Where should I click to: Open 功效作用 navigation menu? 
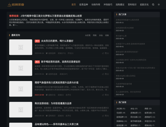coord(96,5)
